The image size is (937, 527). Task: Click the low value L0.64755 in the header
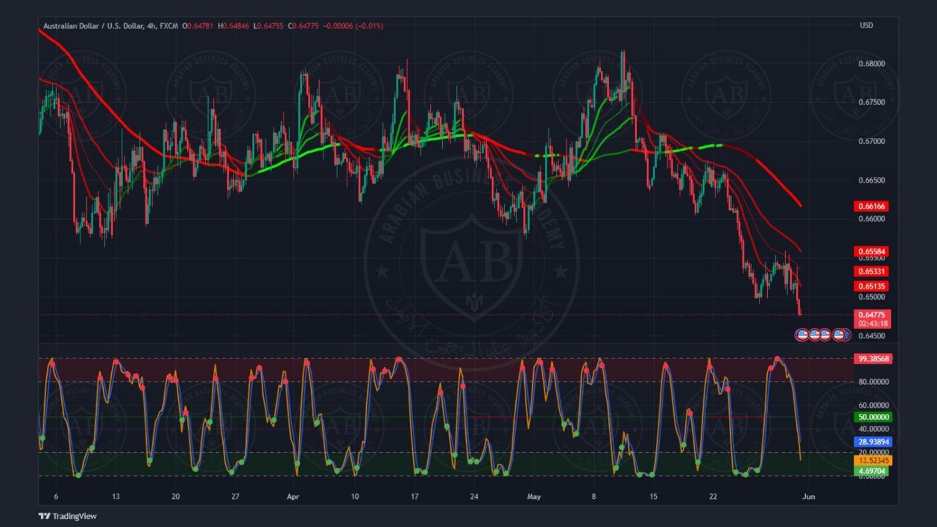[268, 26]
